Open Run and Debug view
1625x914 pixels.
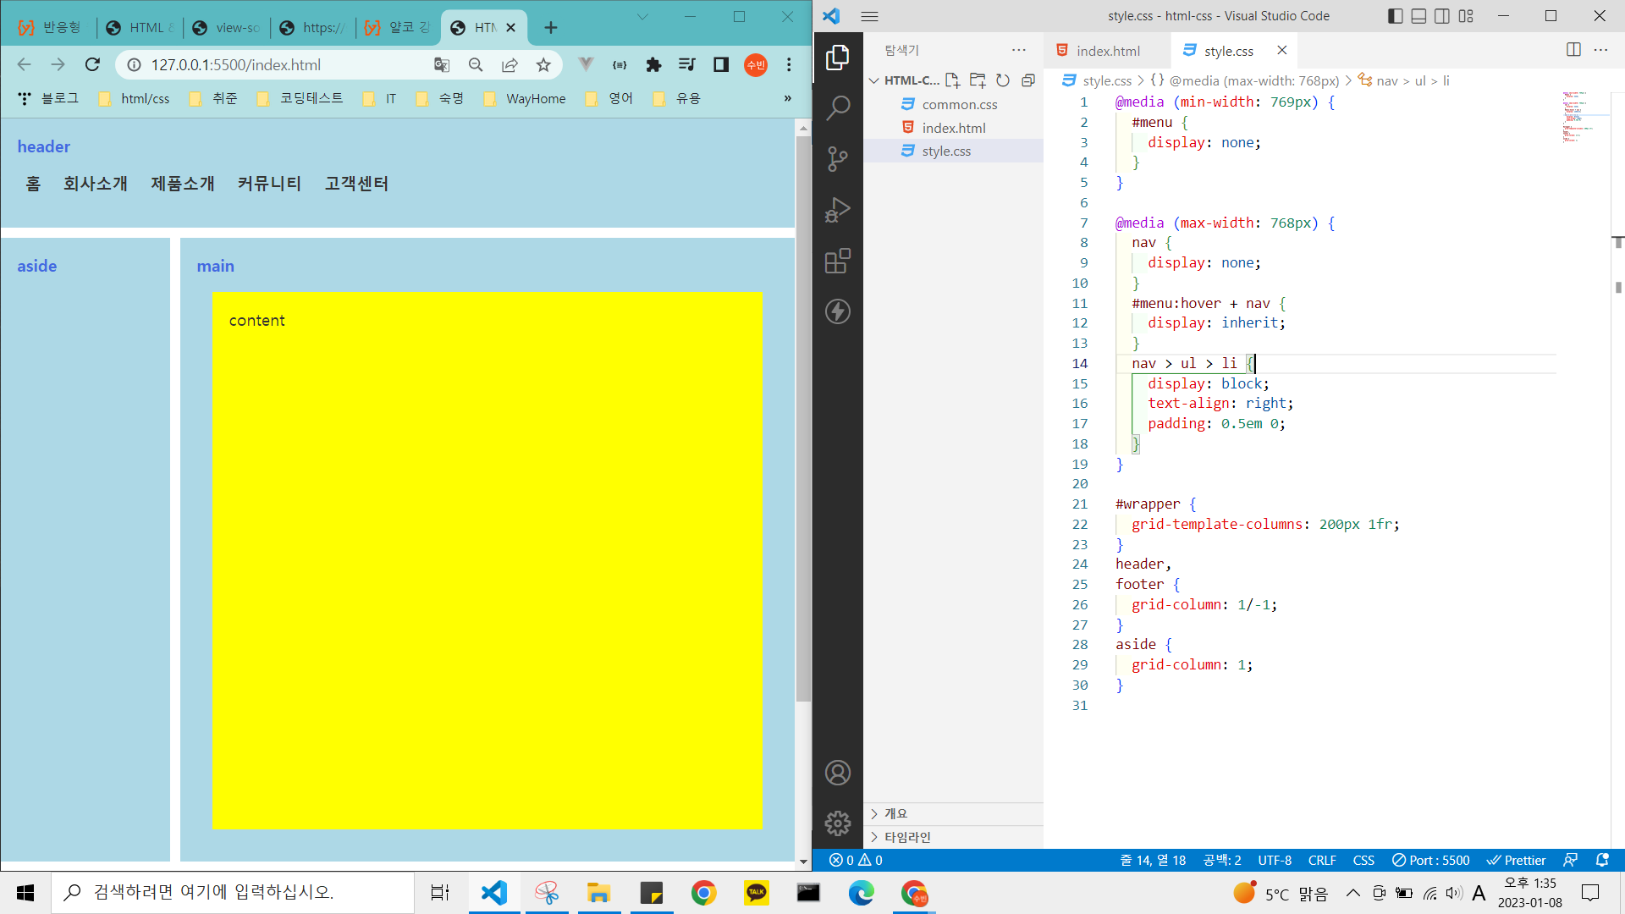click(x=837, y=210)
